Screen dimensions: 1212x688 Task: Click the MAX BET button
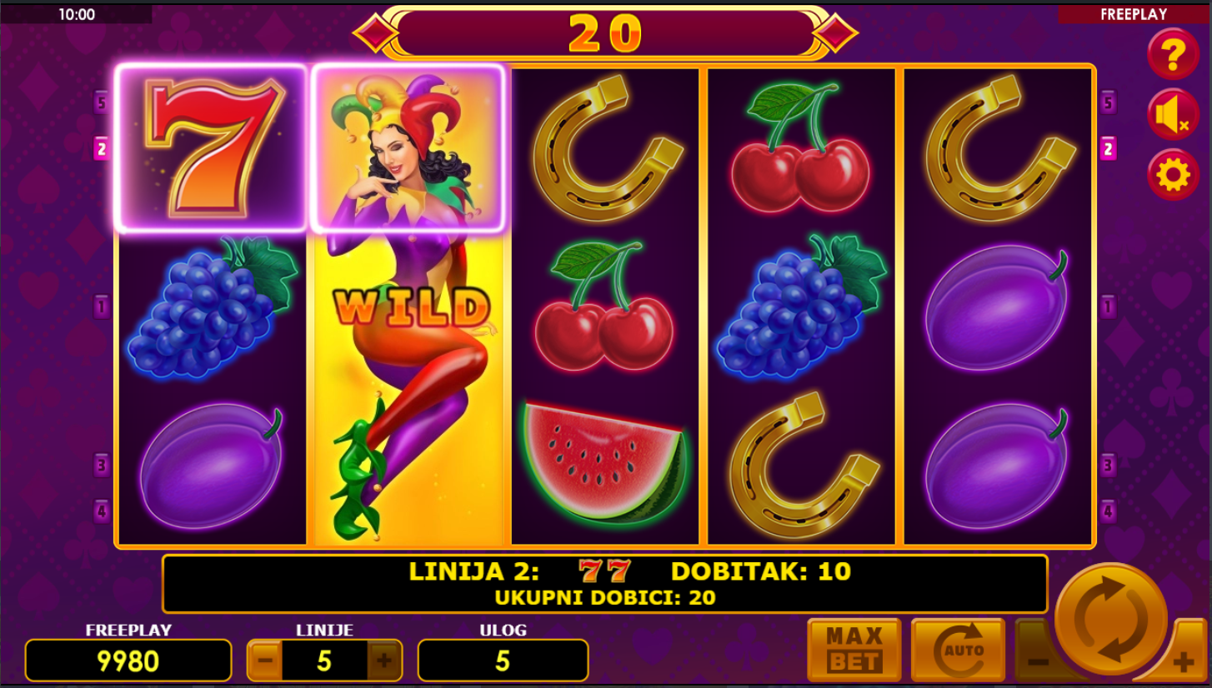[x=854, y=651]
